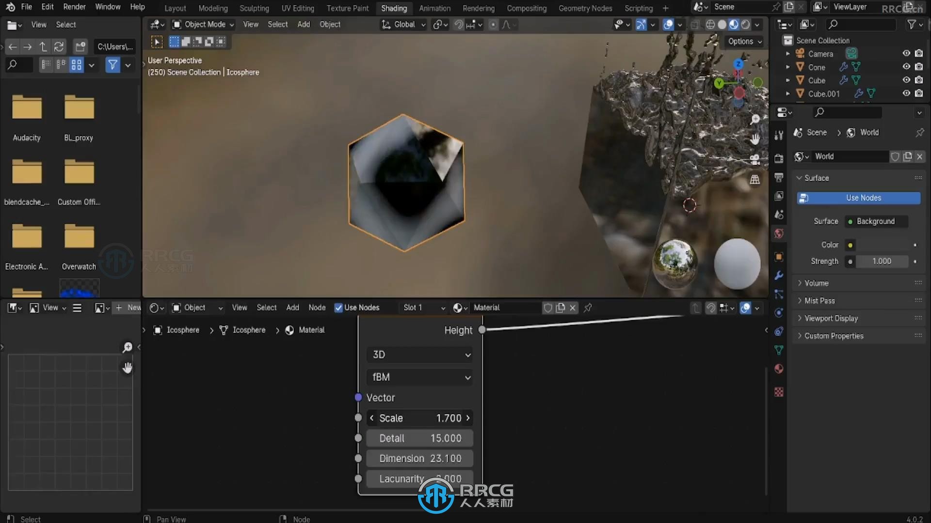Open the Slot 1 material slot dropdown

pyautogui.click(x=423, y=308)
